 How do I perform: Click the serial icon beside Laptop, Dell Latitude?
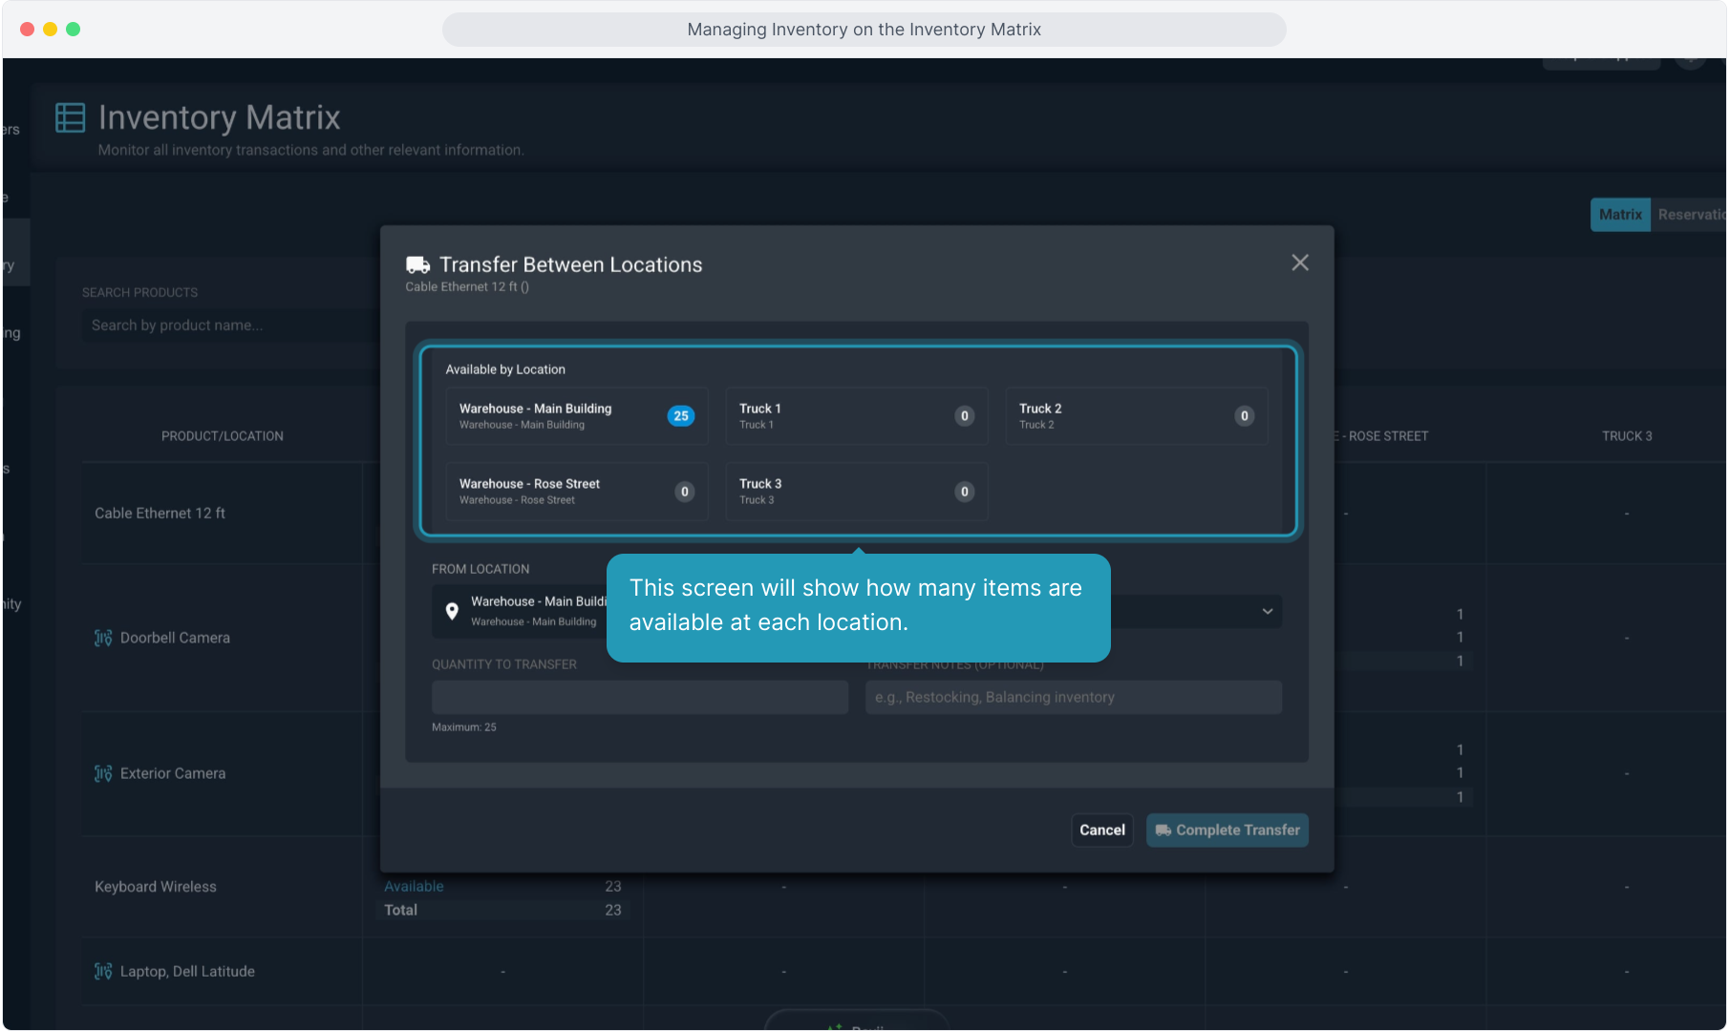click(103, 971)
